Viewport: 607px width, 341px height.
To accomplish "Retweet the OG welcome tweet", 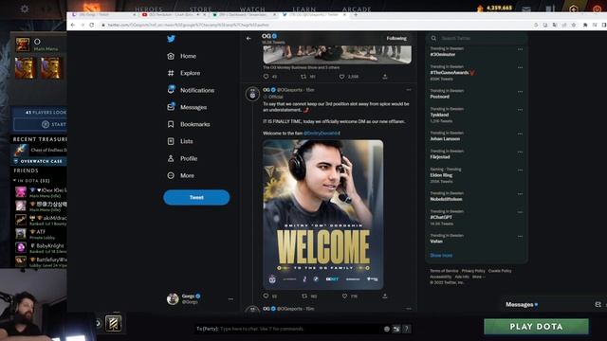I will click(304, 296).
